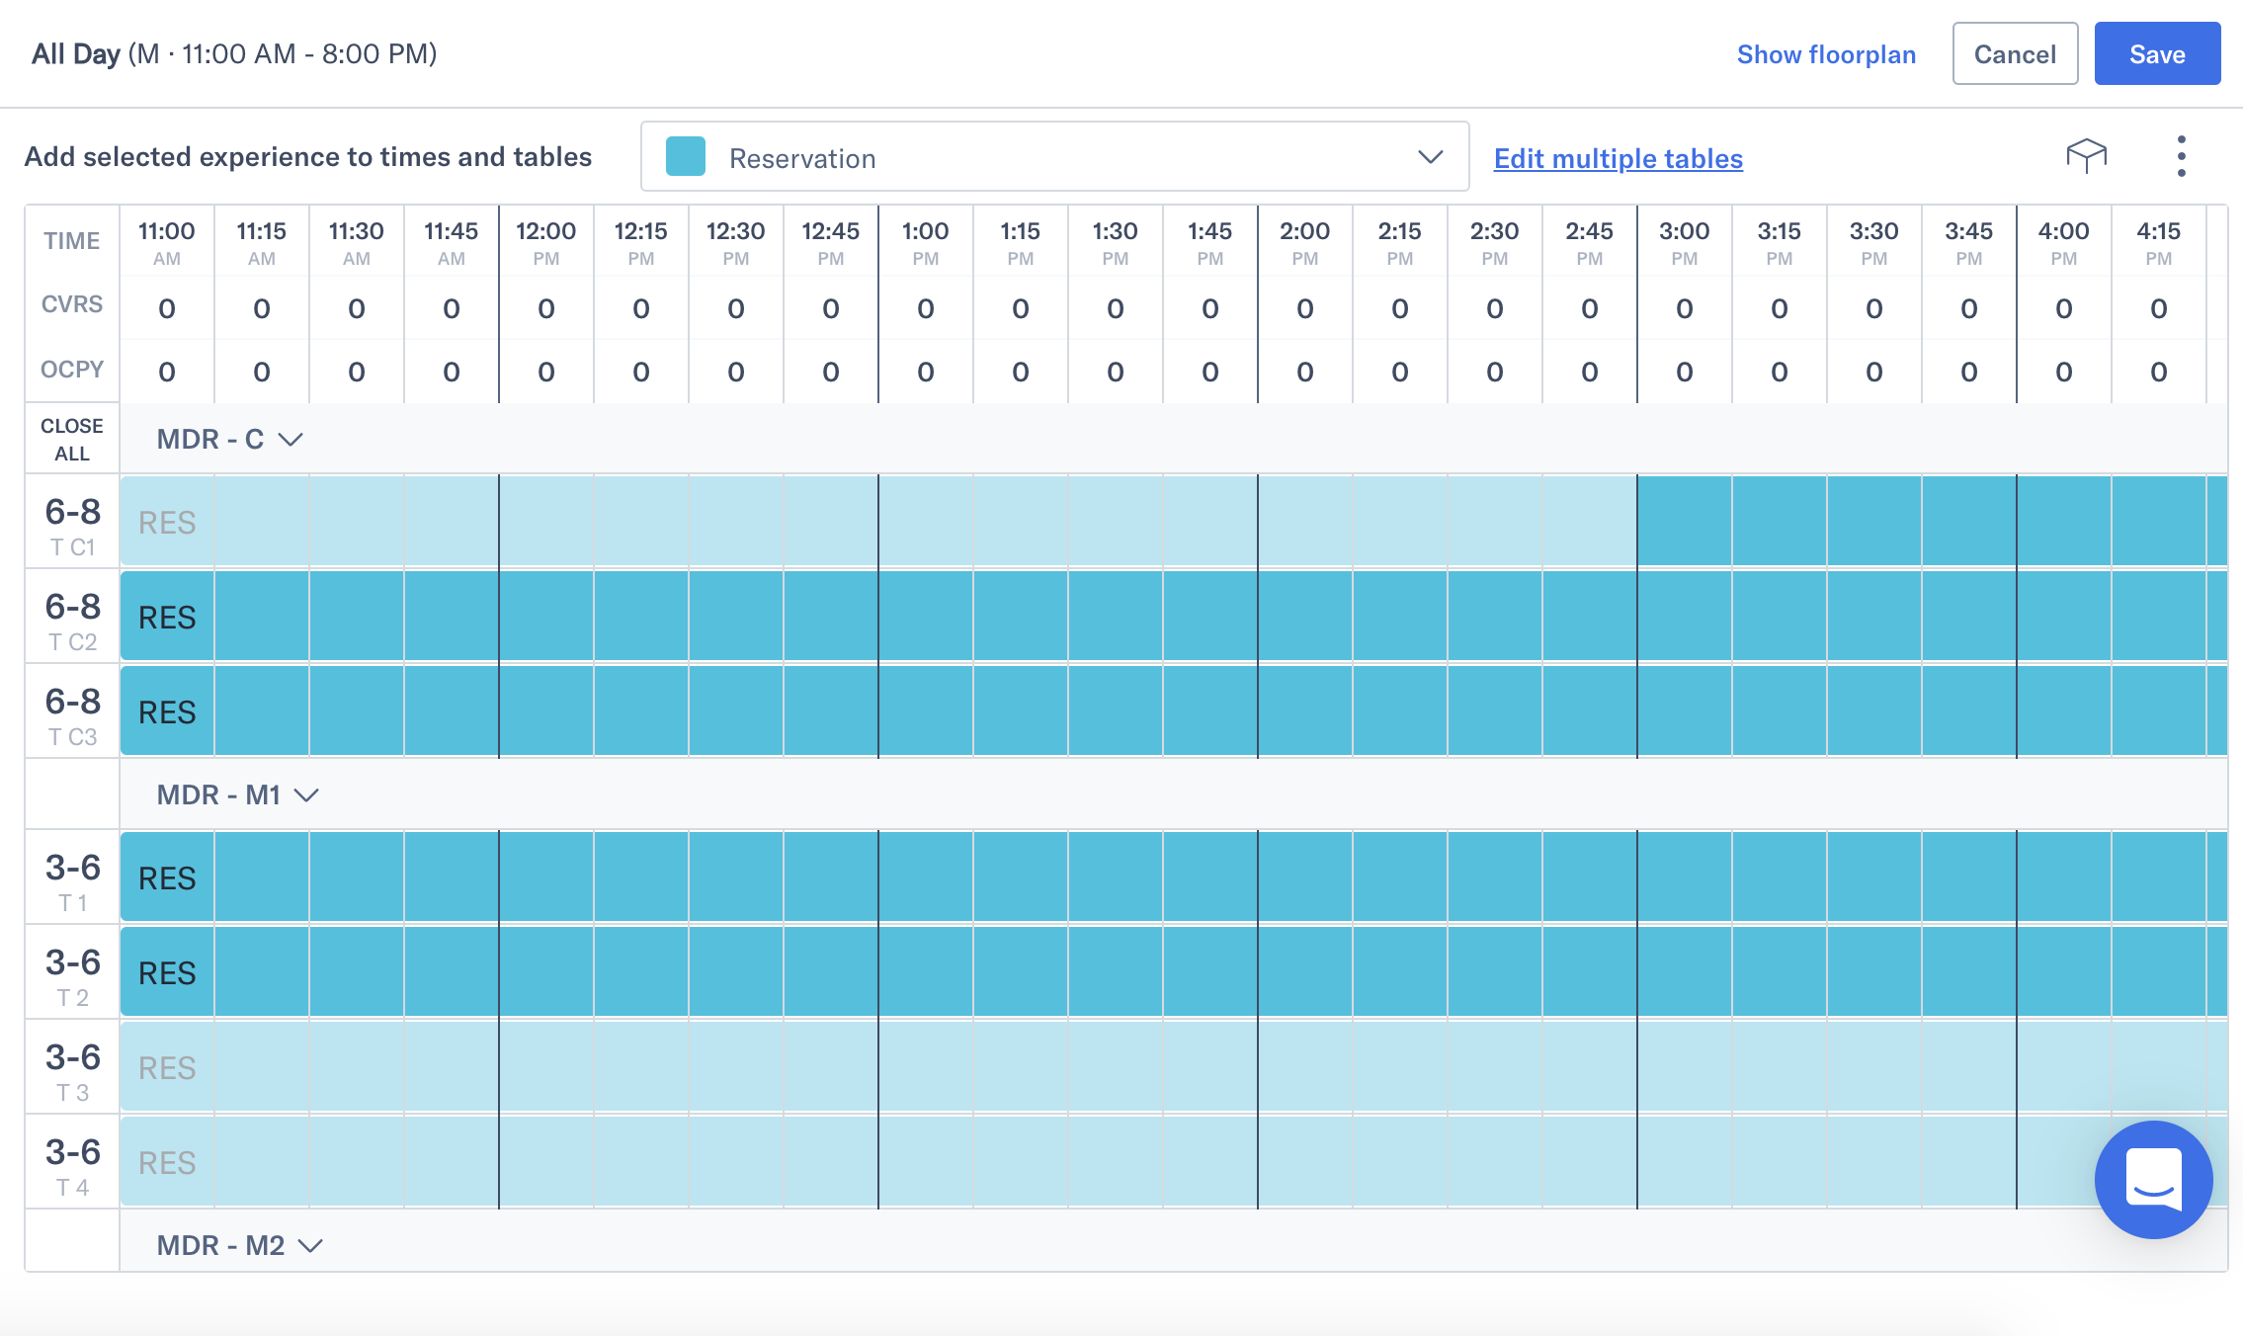The image size is (2243, 1336).
Task: Click CLOSE ALL in the grid
Action: coord(70,439)
